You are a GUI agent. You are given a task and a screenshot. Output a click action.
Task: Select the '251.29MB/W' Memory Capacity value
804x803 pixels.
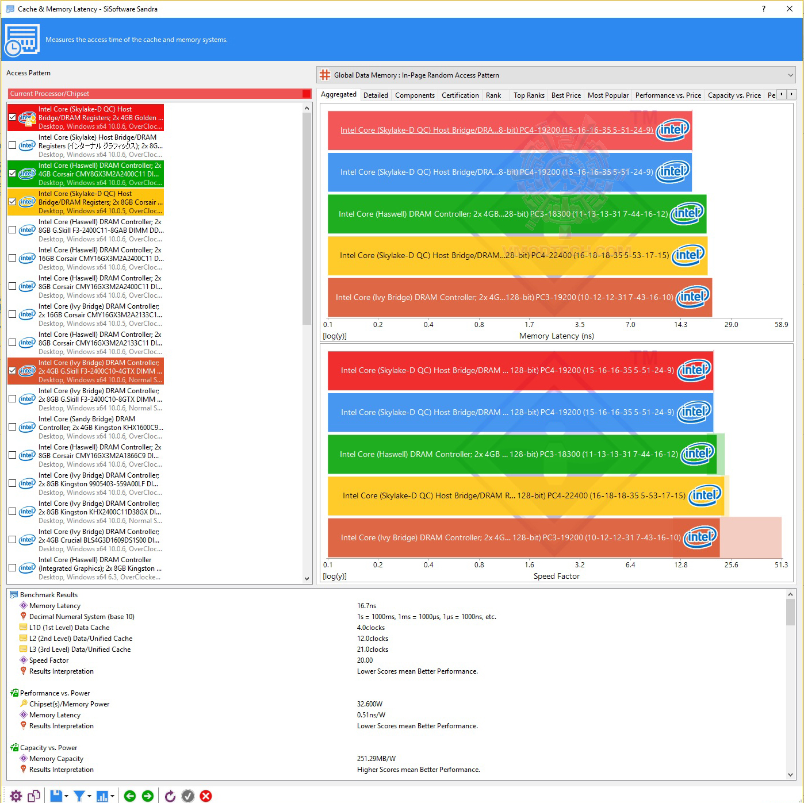pyautogui.click(x=376, y=758)
